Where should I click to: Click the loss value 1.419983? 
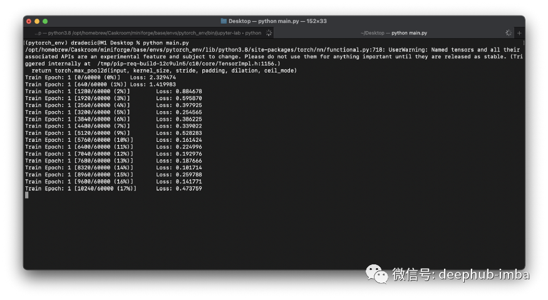tap(162, 84)
